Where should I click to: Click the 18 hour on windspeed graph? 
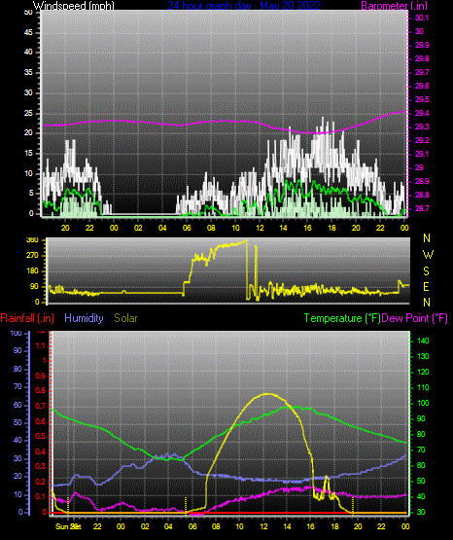(331, 228)
